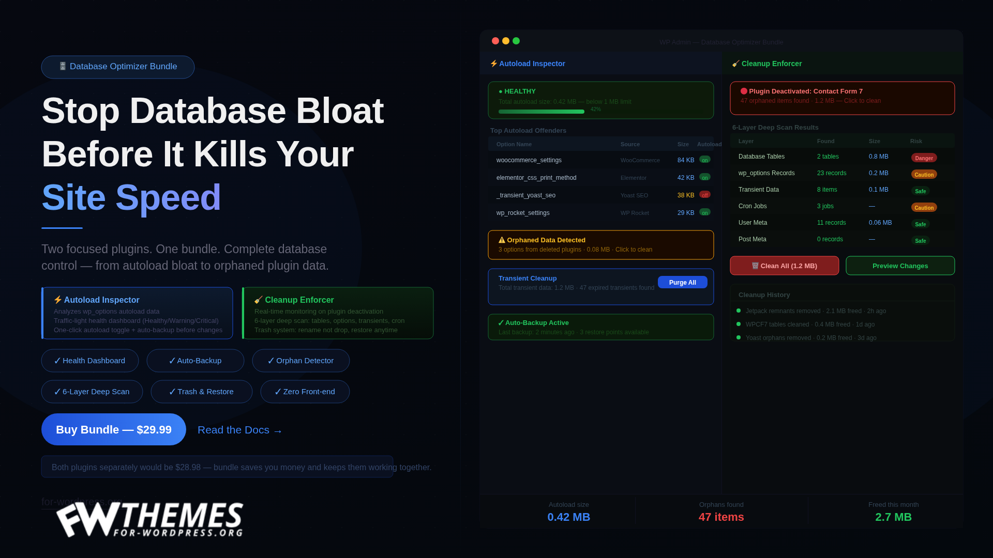Screen dimensions: 993x558
Task: Click the Danger risk badge for Database Tables
Action: (x=924, y=158)
